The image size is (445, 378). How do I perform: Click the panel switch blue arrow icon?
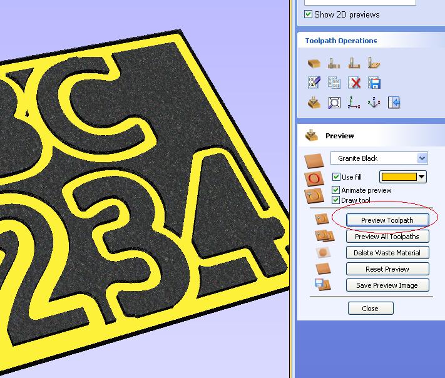coord(394,102)
